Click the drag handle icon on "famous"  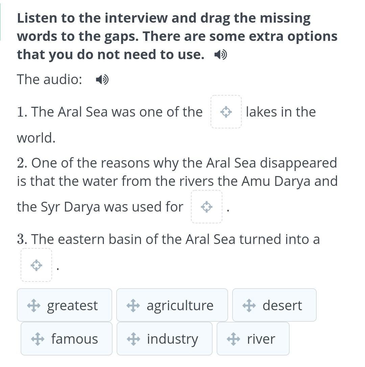coord(38,339)
